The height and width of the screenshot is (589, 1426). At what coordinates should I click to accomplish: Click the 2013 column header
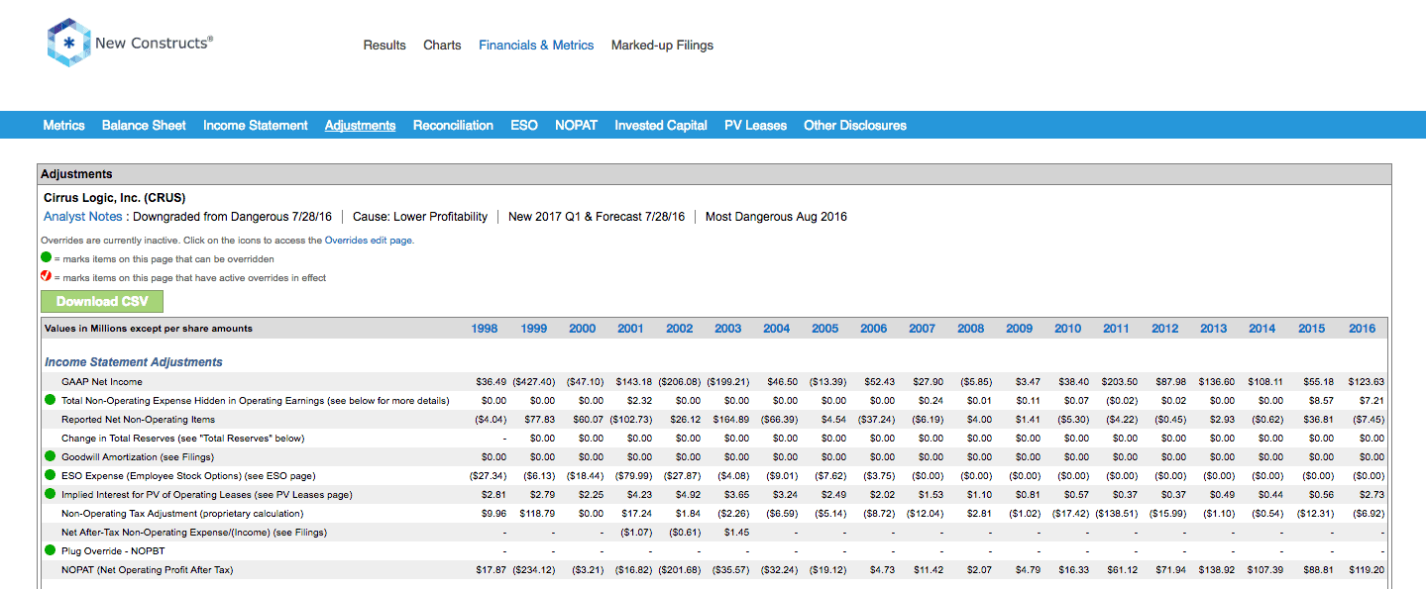[x=1213, y=329]
